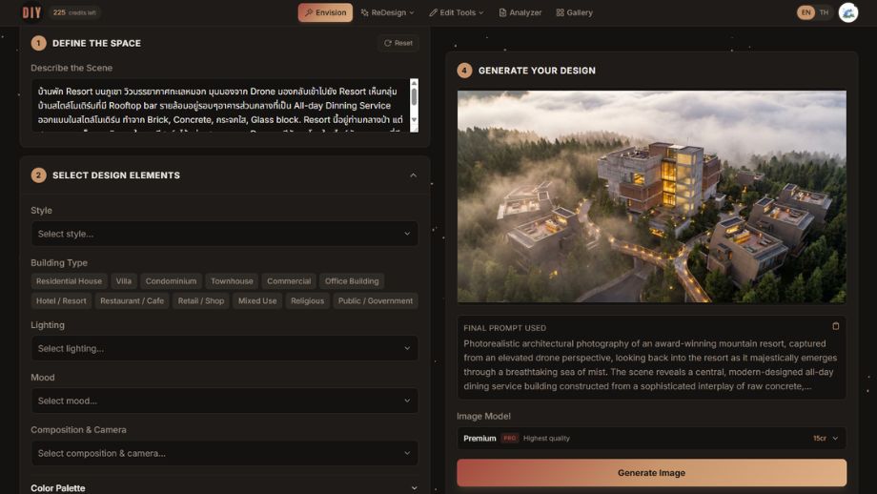The image size is (877, 494).
Task: Click the DIY logo
Action: pyautogui.click(x=31, y=12)
